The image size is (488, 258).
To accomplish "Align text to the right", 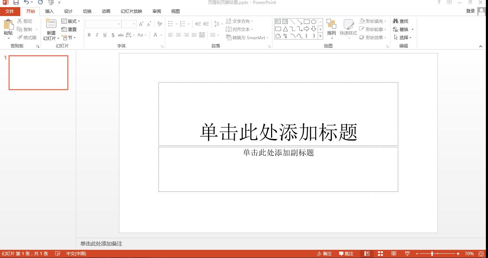I will click(186, 35).
